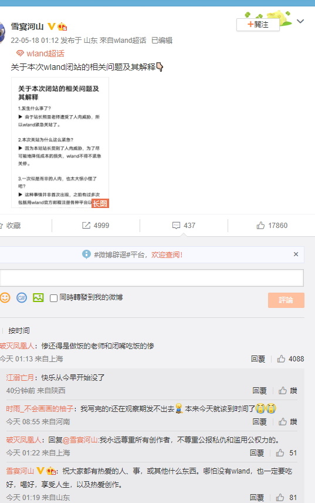The image size is (315, 503).
Task: Click the comment icon showing 437
Action: point(176,226)
